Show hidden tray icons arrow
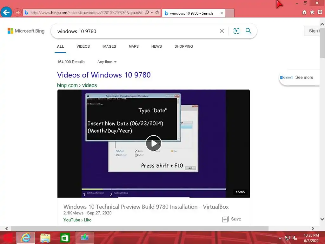325x244 pixels. [280, 238]
